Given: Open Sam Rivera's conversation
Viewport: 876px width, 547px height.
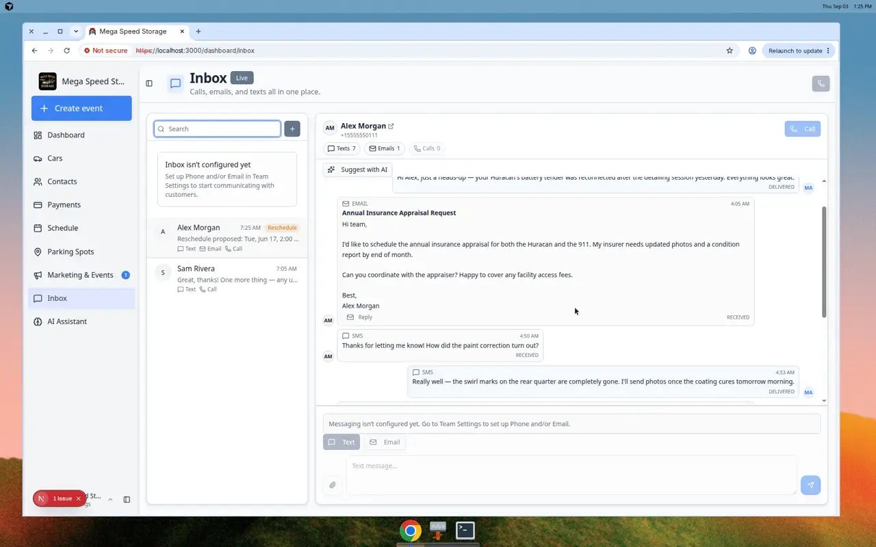Looking at the screenshot, I should pyautogui.click(x=227, y=278).
